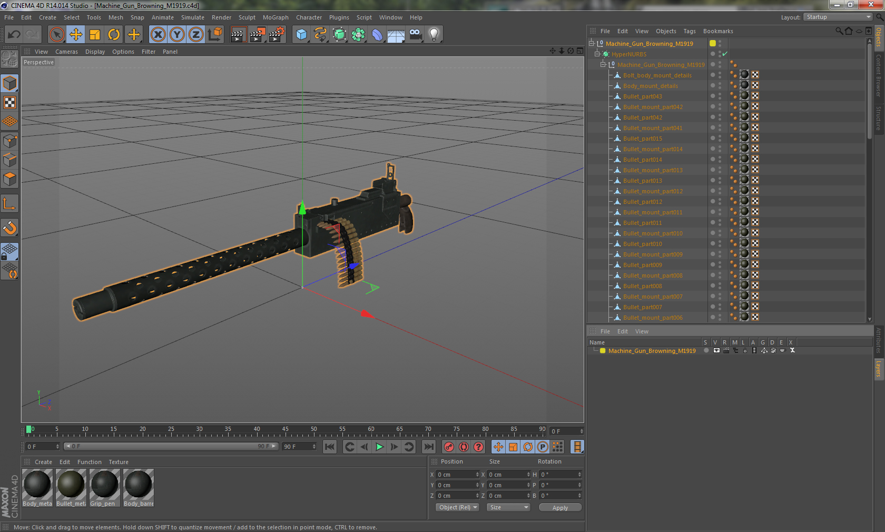Click the Position X value stepper arrows
The width and height of the screenshot is (885, 532).
click(477, 475)
